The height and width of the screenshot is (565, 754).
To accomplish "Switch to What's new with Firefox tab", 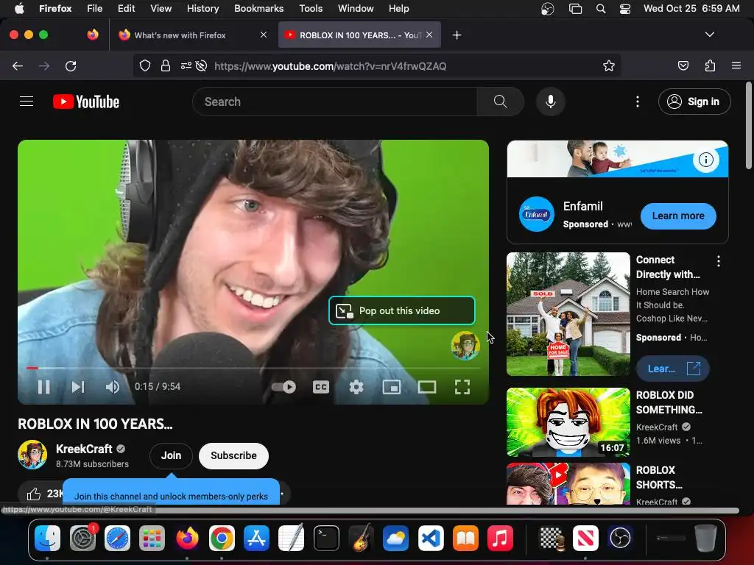I will pyautogui.click(x=192, y=35).
